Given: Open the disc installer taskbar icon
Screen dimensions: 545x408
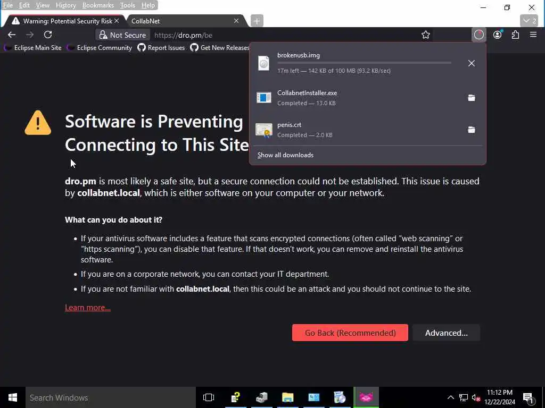Looking at the screenshot, I should pyautogui.click(x=340, y=397).
